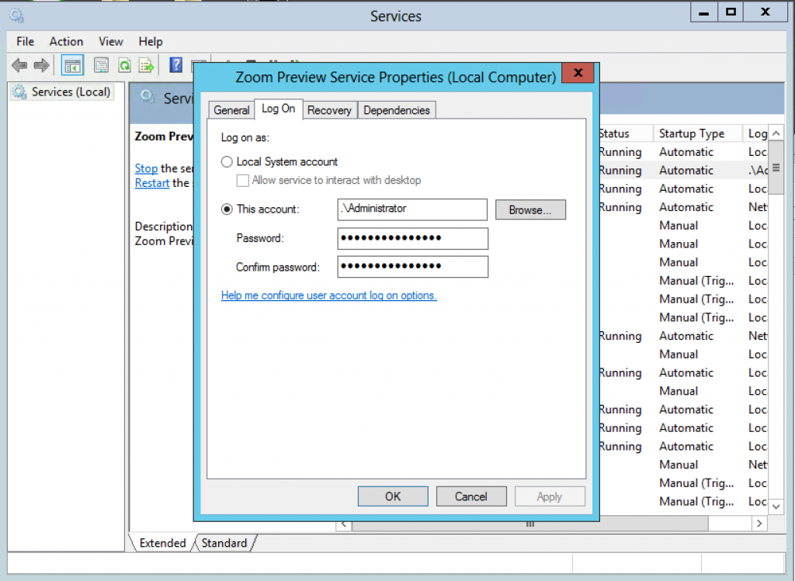Viewport: 795px width, 581px height.
Task: Open the Properties toolbar icon
Action: tap(101, 65)
